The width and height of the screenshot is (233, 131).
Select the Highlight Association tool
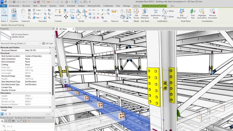point(202,13)
